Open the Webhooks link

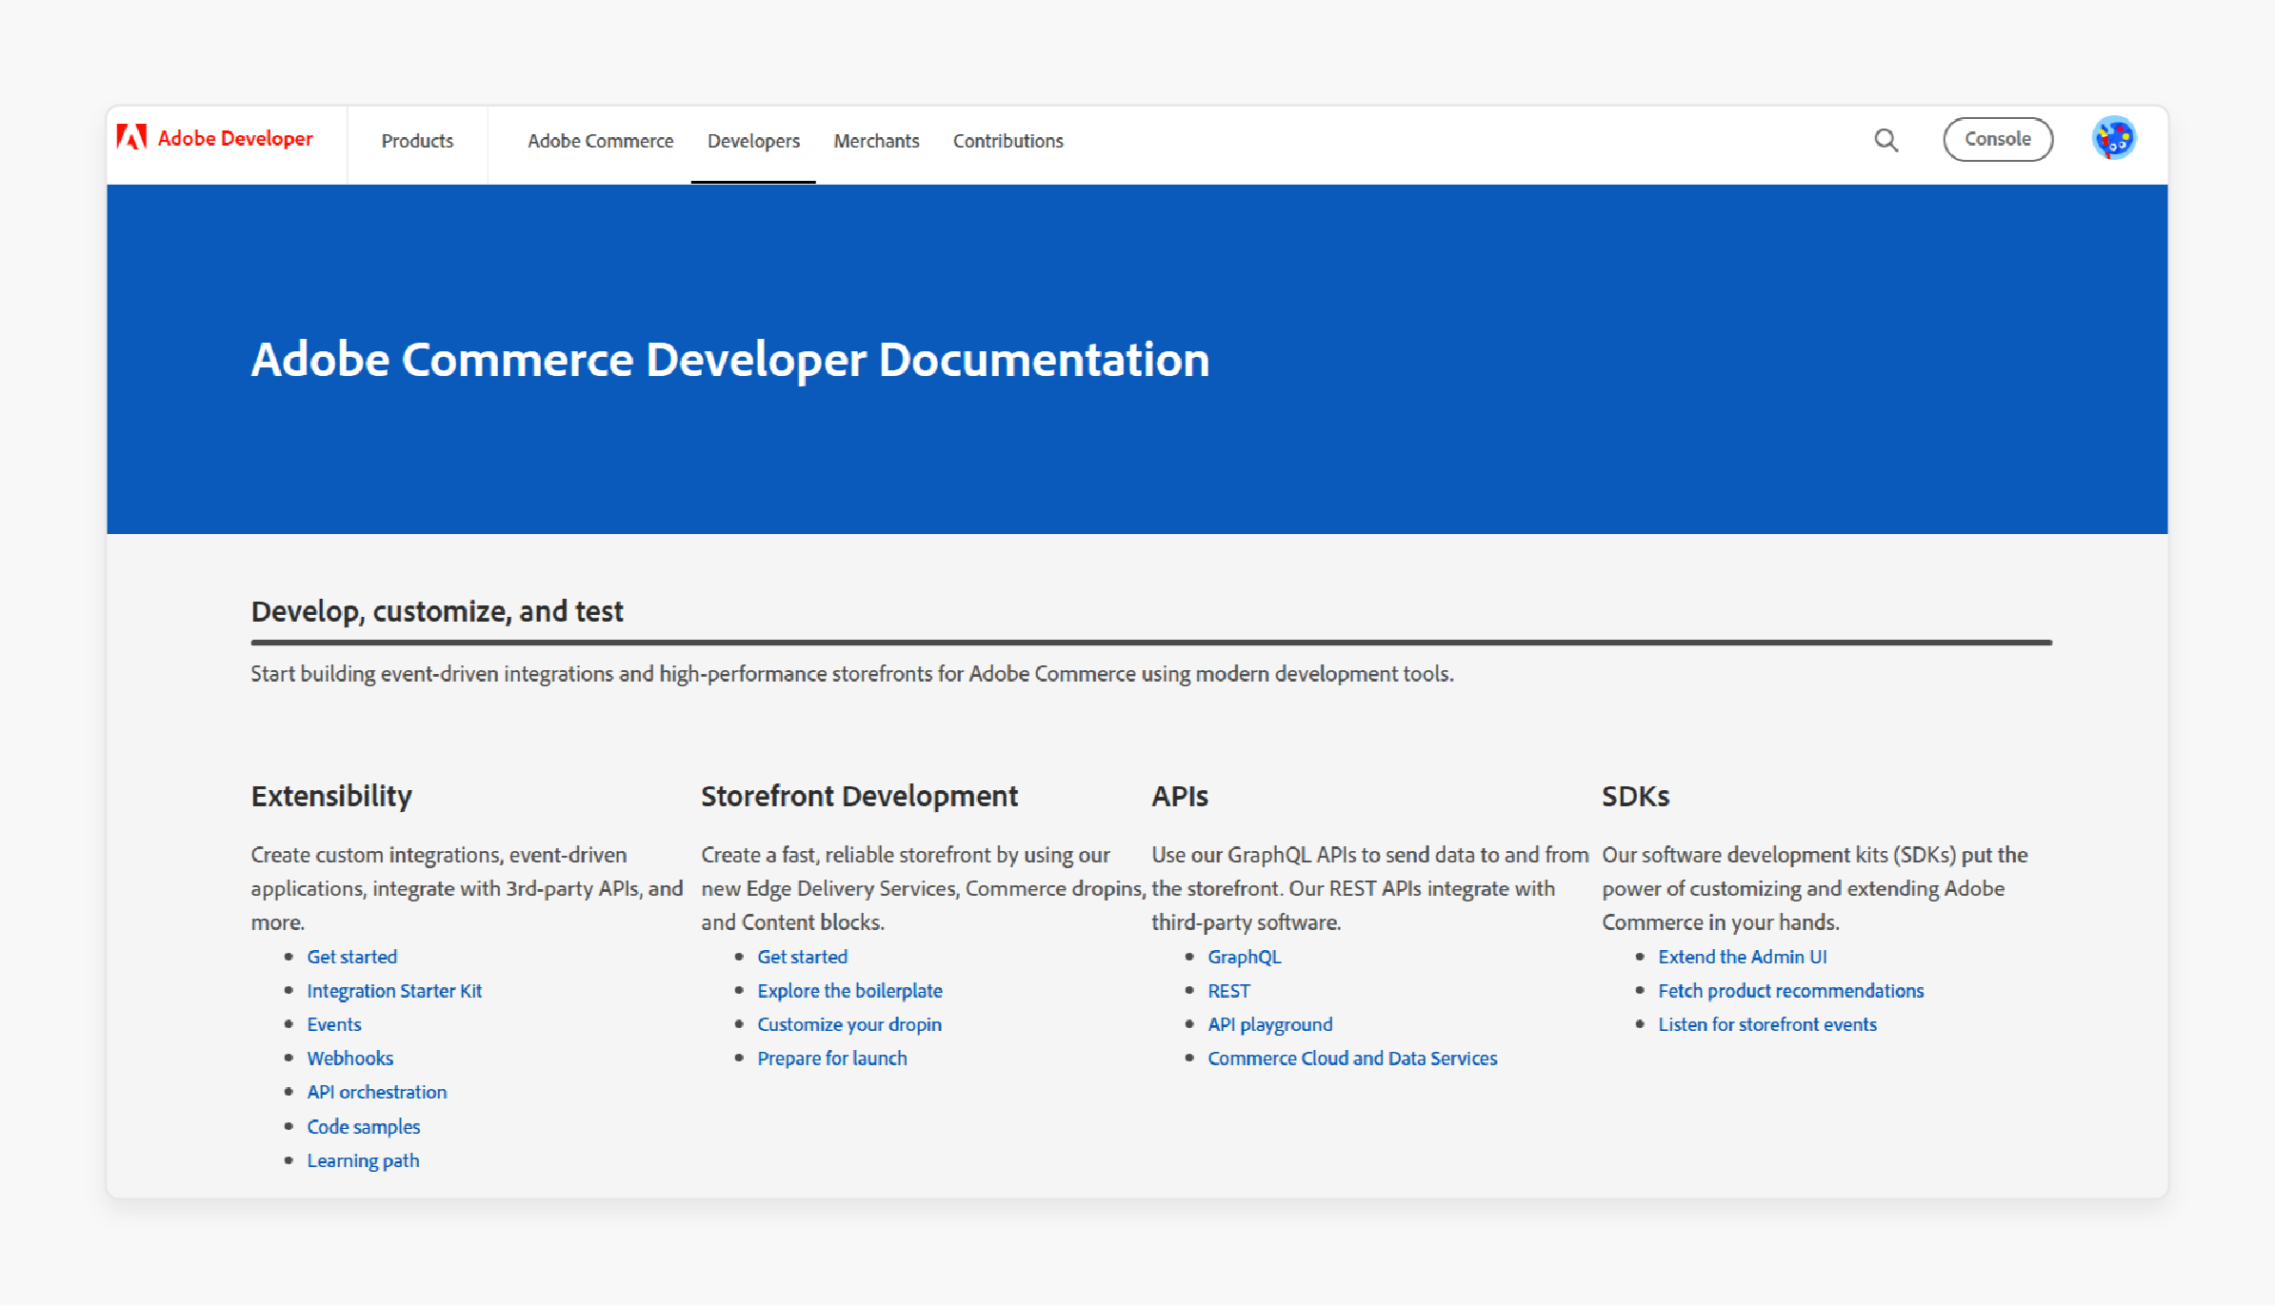click(349, 1059)
